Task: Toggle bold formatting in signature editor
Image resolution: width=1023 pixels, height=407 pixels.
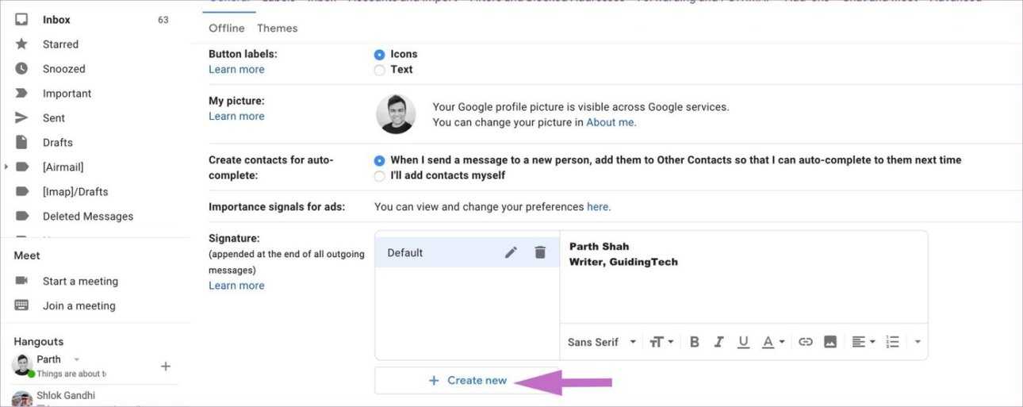Action: pyautogui.click(x=695, y=342)
